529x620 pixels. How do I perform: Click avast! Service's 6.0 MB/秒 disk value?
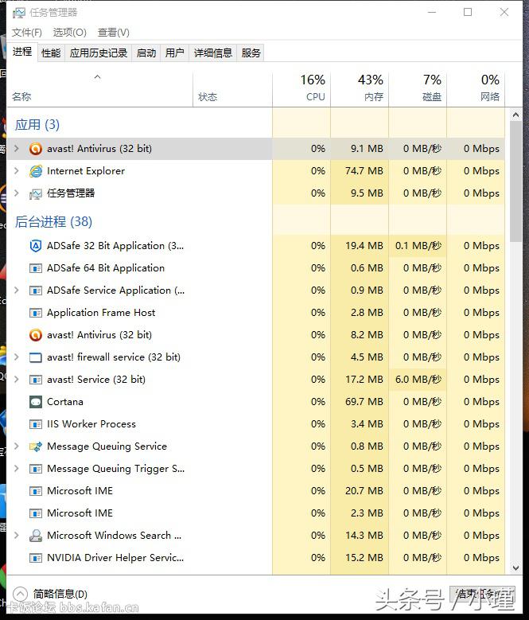[418, 379]
